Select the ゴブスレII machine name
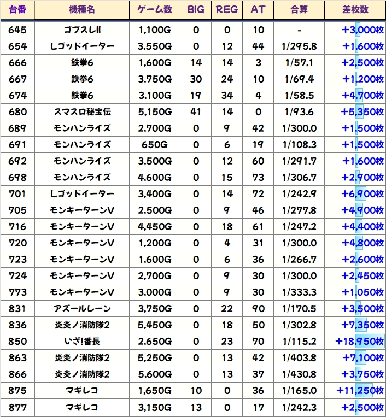This screenshot has height=417, width=386. click(x=82, y=30)
